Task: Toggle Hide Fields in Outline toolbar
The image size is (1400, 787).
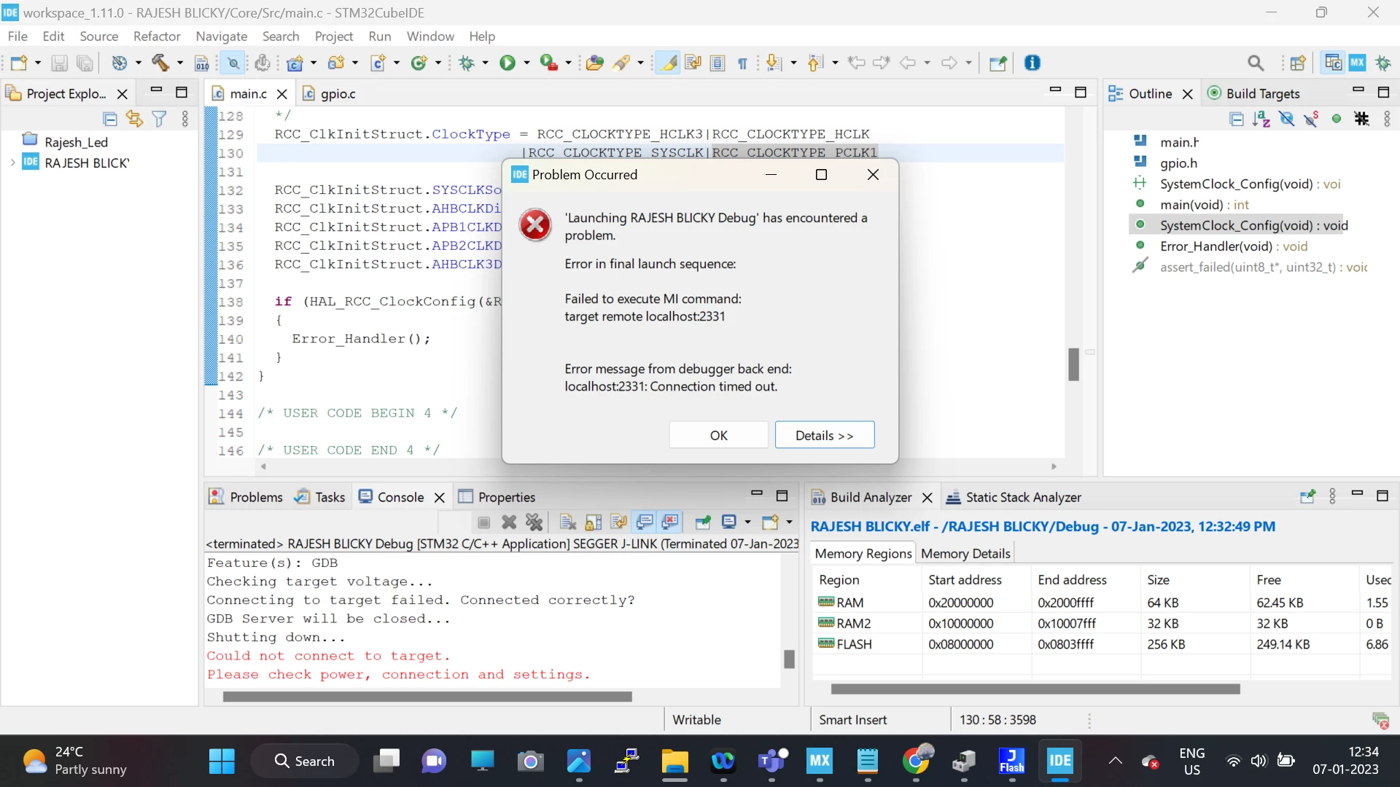Action: click(1286, 119)
